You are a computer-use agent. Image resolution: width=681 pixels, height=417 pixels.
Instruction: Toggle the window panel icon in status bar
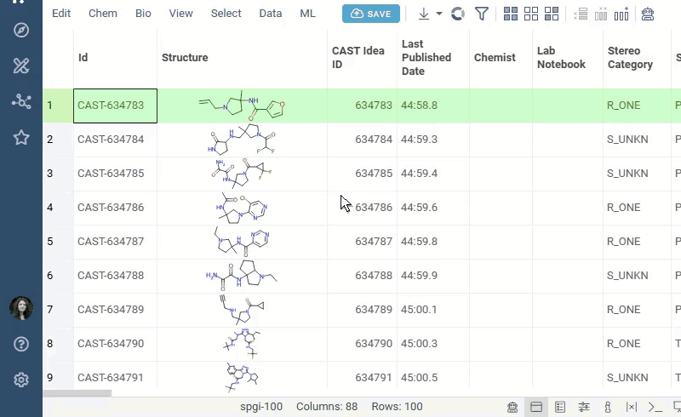(536, 407)
